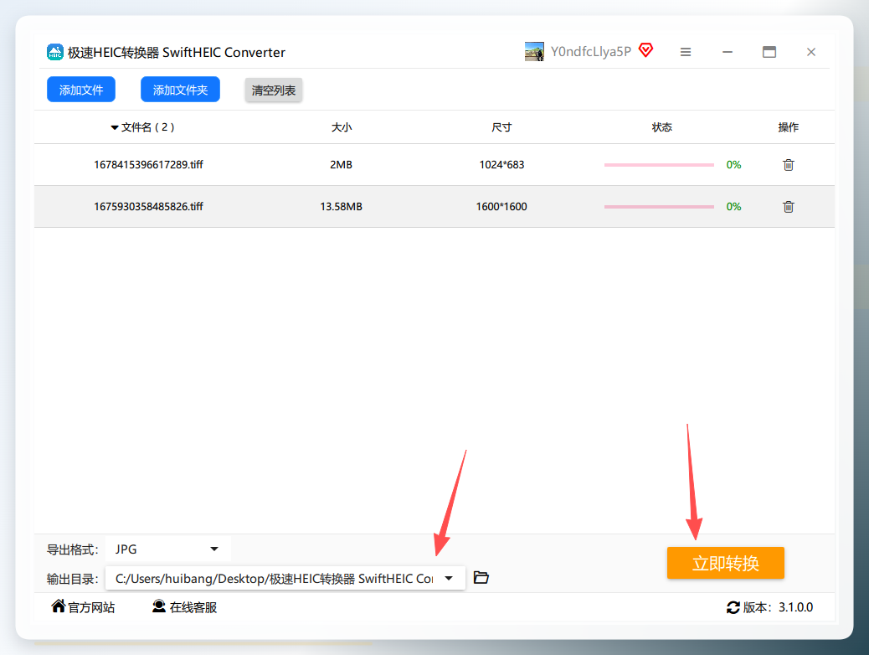The image size is (869, 655).
Task: Select file name 1678415396617289.tiff
Action: (x=148, y=165)
